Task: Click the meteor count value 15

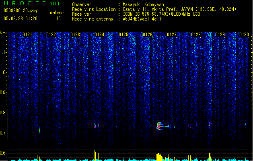Action: (58, 19)
